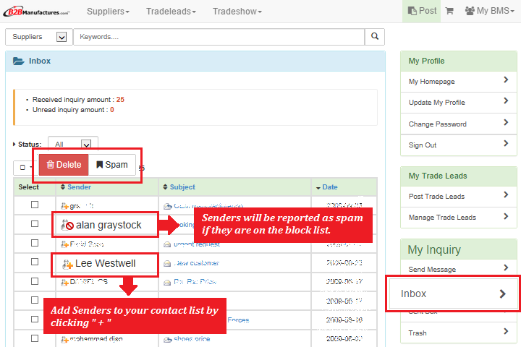Open the Tradeleads menu

tap(171, 12)
